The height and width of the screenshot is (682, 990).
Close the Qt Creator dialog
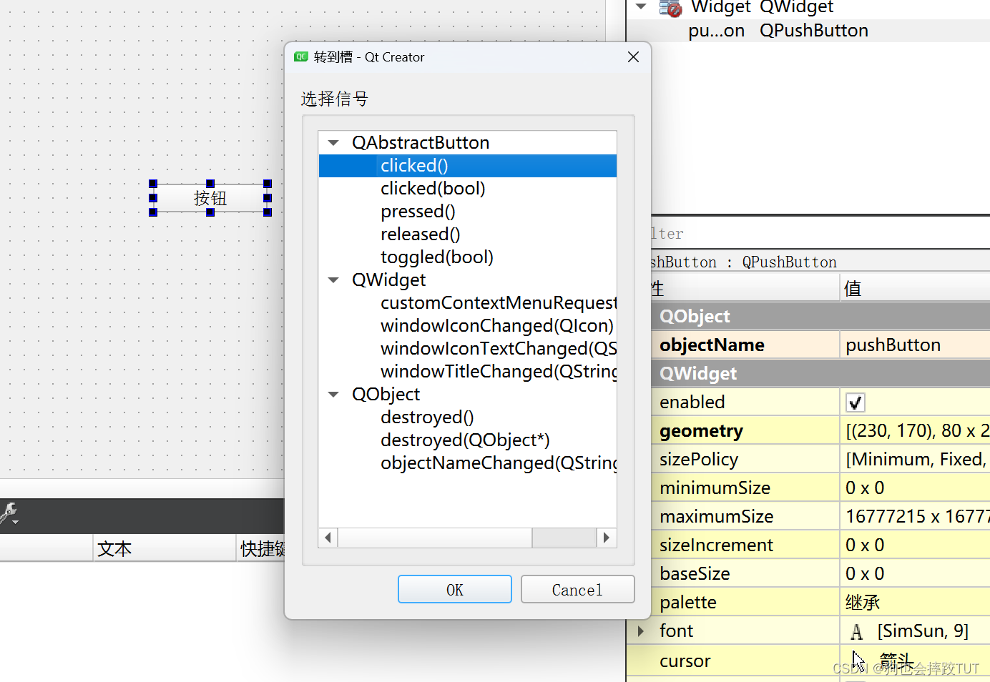pyautogui.click(x=633, y=57)
